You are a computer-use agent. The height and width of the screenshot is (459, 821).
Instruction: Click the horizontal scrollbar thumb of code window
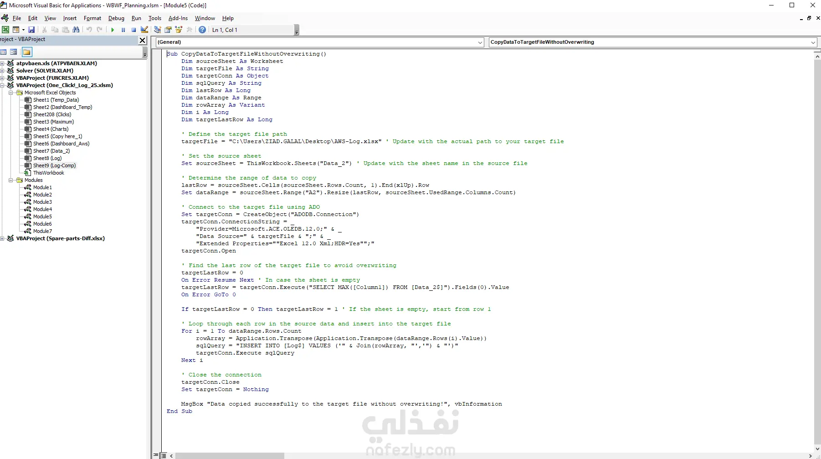click(230, 456)
